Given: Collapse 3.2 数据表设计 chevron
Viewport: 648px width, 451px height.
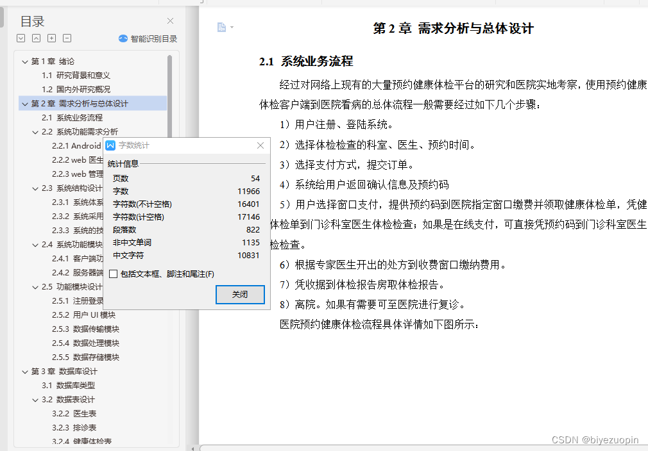Looking at the screenshot, I should [x=35, y=400].
